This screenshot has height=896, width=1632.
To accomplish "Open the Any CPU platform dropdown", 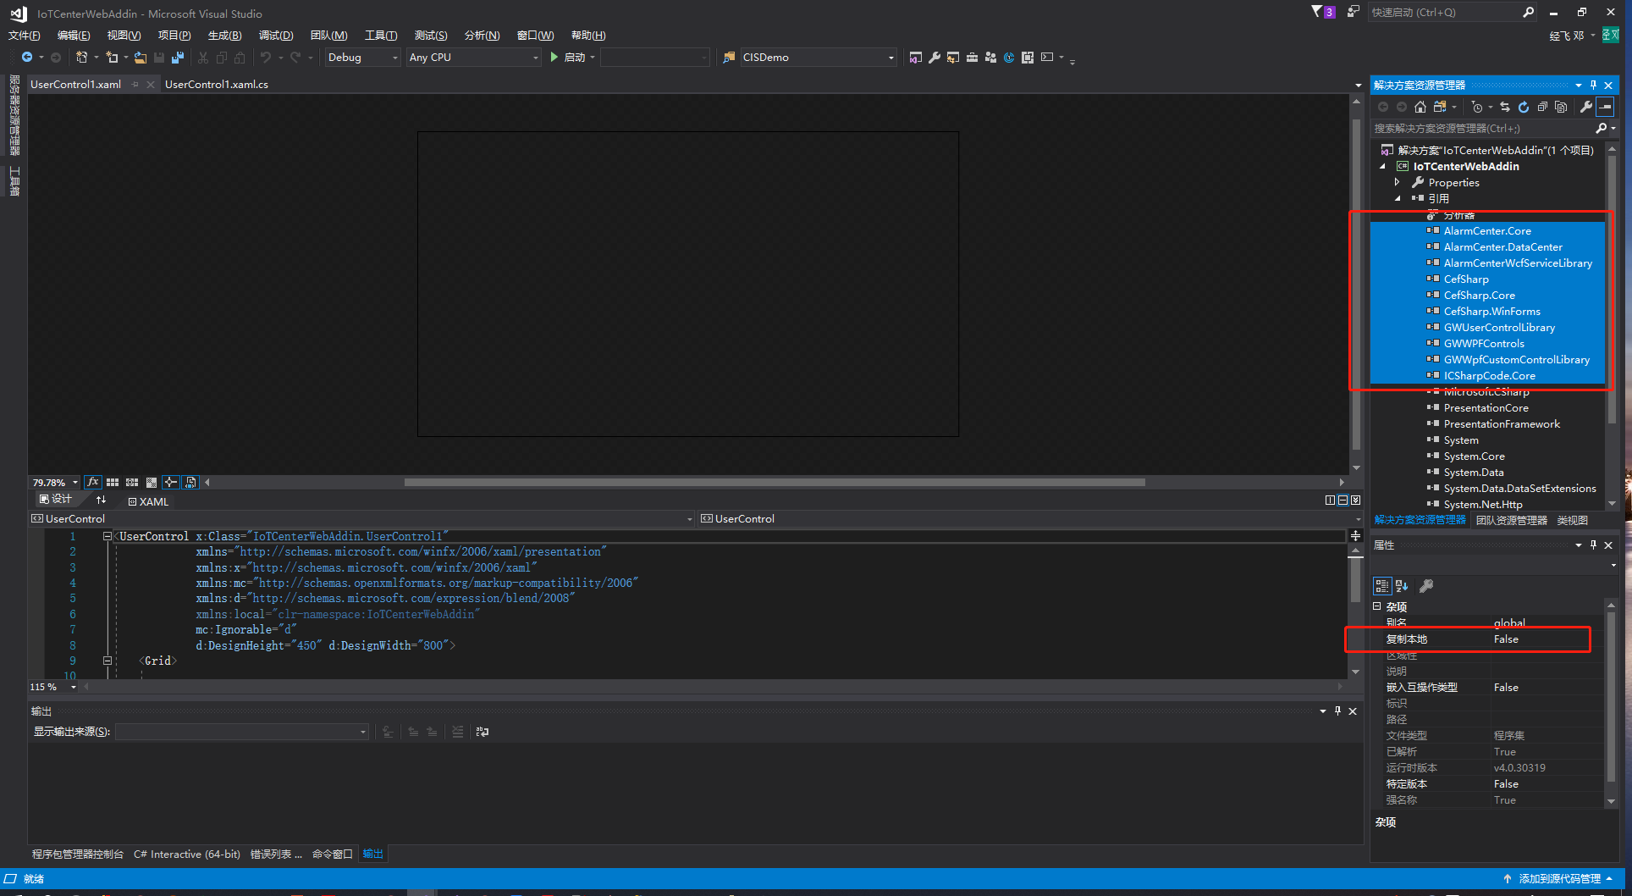I will coord(473,58).
